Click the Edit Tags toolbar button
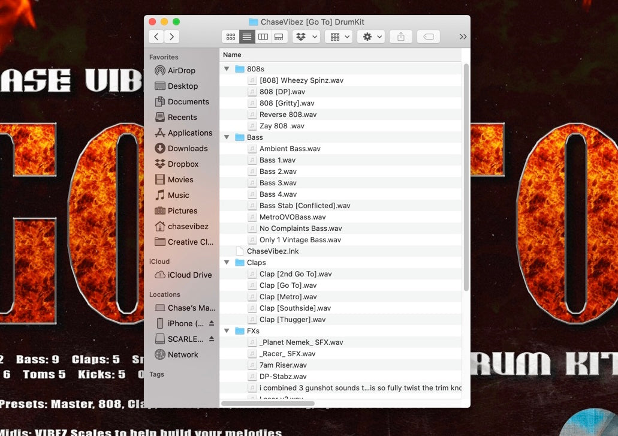This screenshot has width=618, height=436. 429,37
